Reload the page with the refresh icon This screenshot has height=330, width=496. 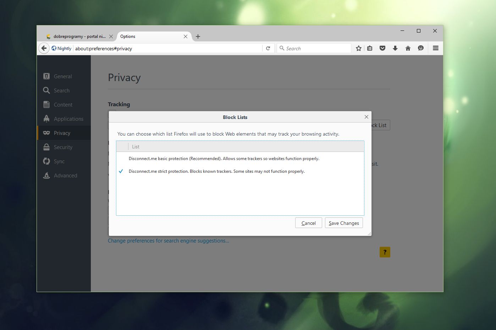268,49
